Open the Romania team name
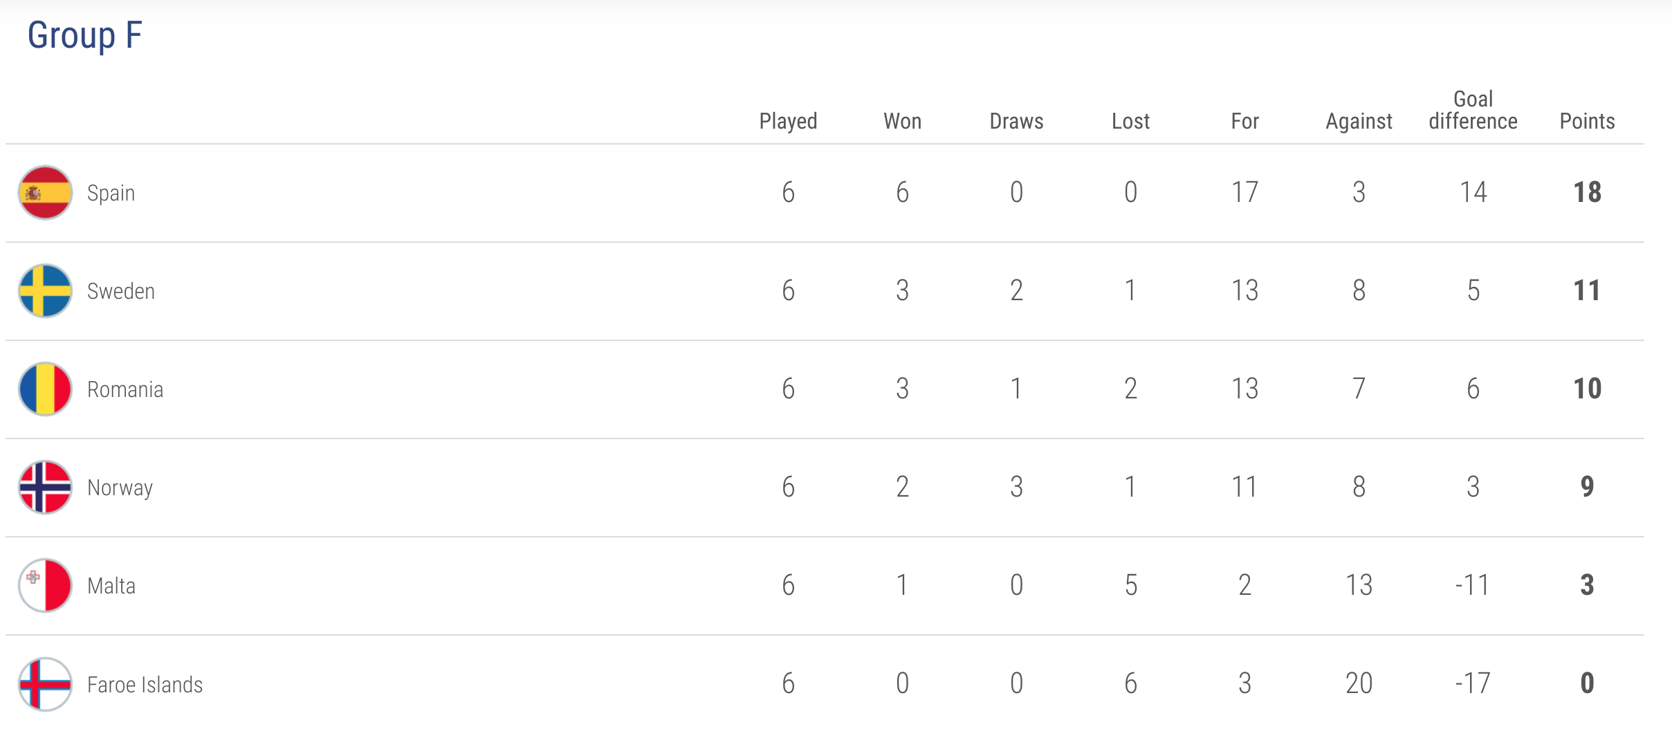This screenshot has height=738, width=1672. click(x=125, y=389)
